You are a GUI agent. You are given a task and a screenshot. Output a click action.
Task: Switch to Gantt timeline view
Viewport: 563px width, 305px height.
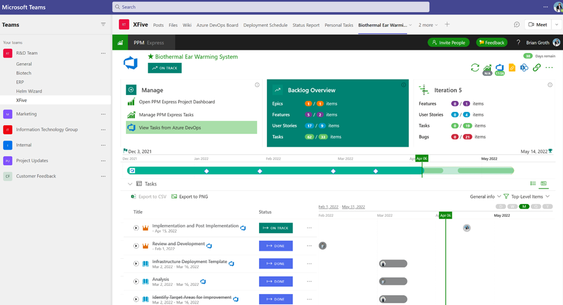click(x=543, y=183)
